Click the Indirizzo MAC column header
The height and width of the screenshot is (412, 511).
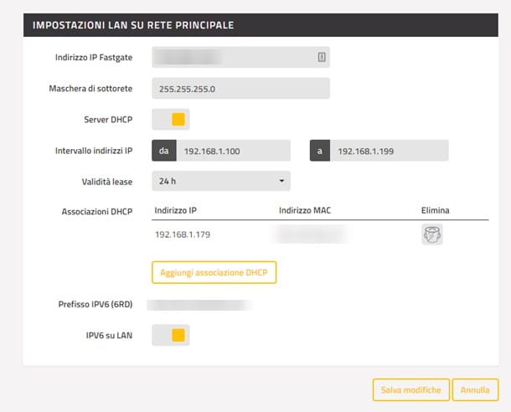[305, 210]
